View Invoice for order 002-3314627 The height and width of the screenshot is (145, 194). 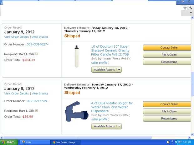(x=40, y=37)
